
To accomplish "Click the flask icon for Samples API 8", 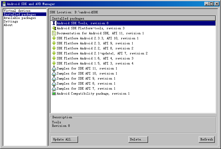I will click(54, 83).
